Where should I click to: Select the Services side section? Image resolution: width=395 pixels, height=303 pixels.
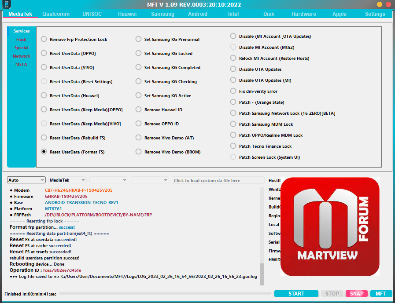click(x=22, y=31)
